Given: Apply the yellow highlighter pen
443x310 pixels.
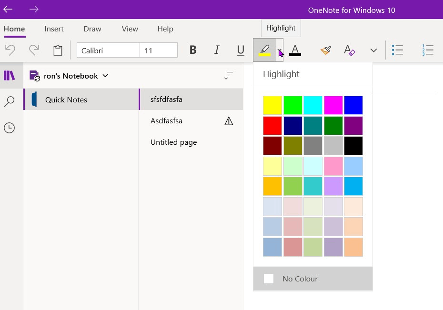Looking at the screenshot, I should (264, 50).
